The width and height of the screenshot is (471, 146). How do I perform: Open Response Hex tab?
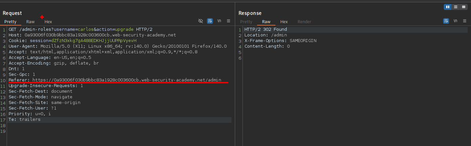284,22
